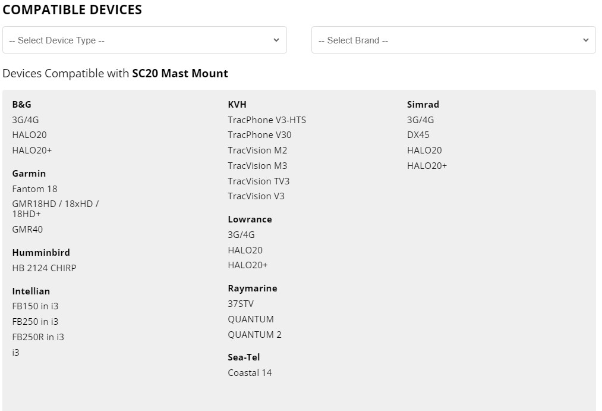Open the Garmin GMR40 device

pyautogui.click(x=27, y=229)
